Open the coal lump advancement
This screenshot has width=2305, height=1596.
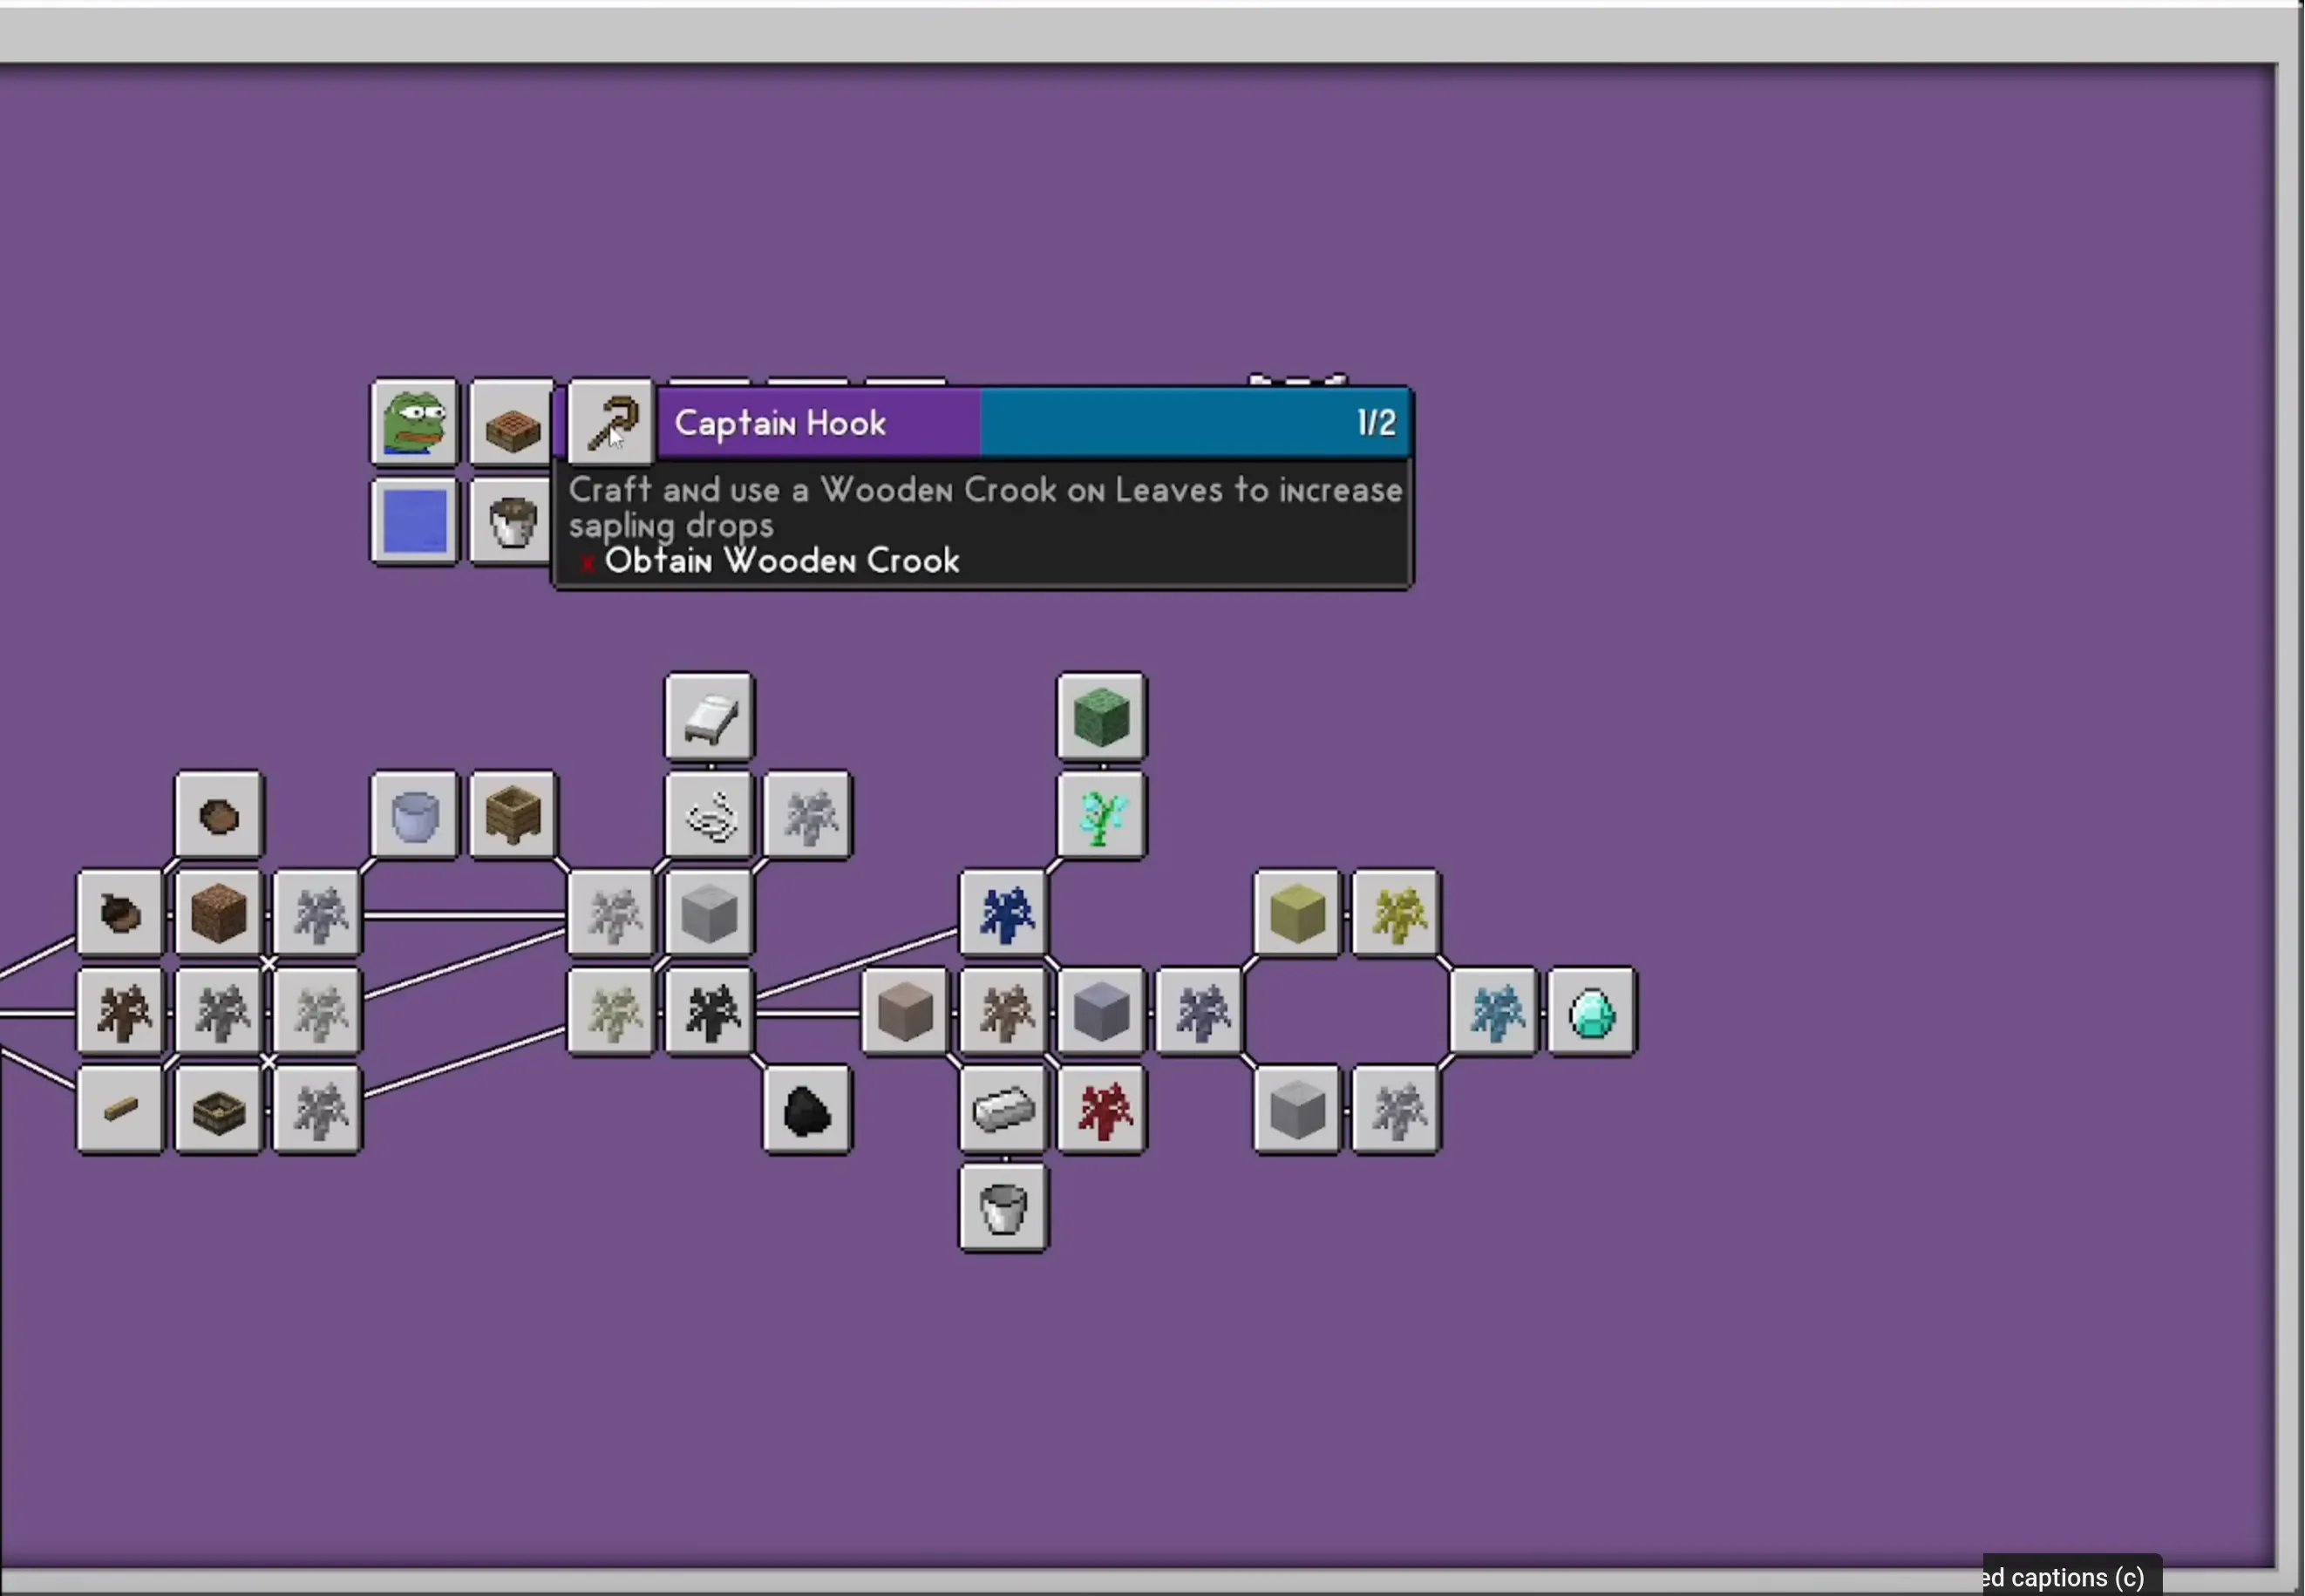[807, 1109]
